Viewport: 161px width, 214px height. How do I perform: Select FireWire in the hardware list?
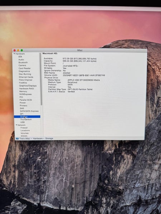pyautogui.click(x=23, y=83)
